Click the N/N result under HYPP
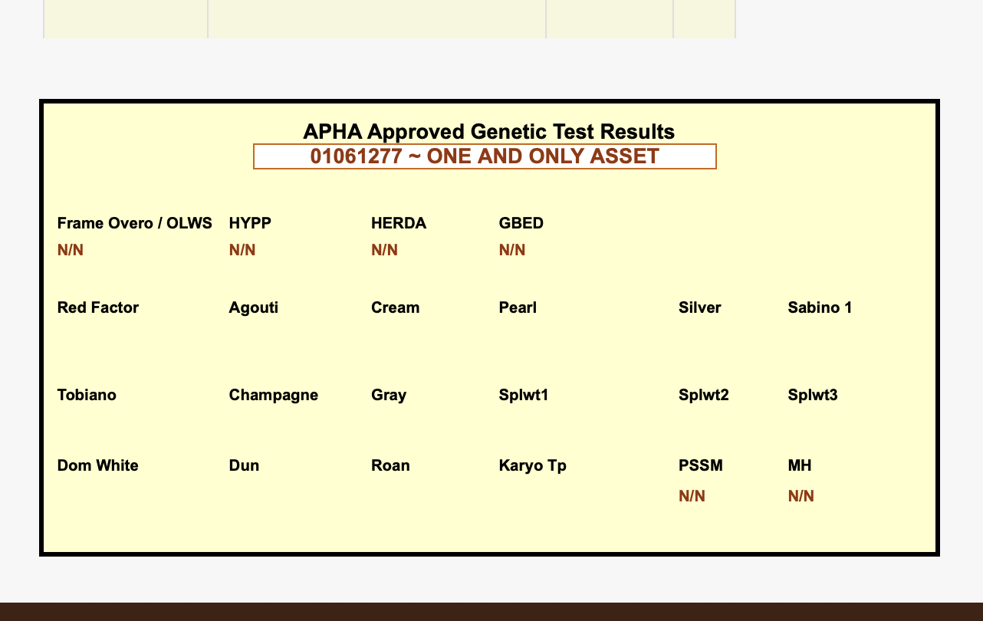Screen dimensions: 983x621 [242, 250]
